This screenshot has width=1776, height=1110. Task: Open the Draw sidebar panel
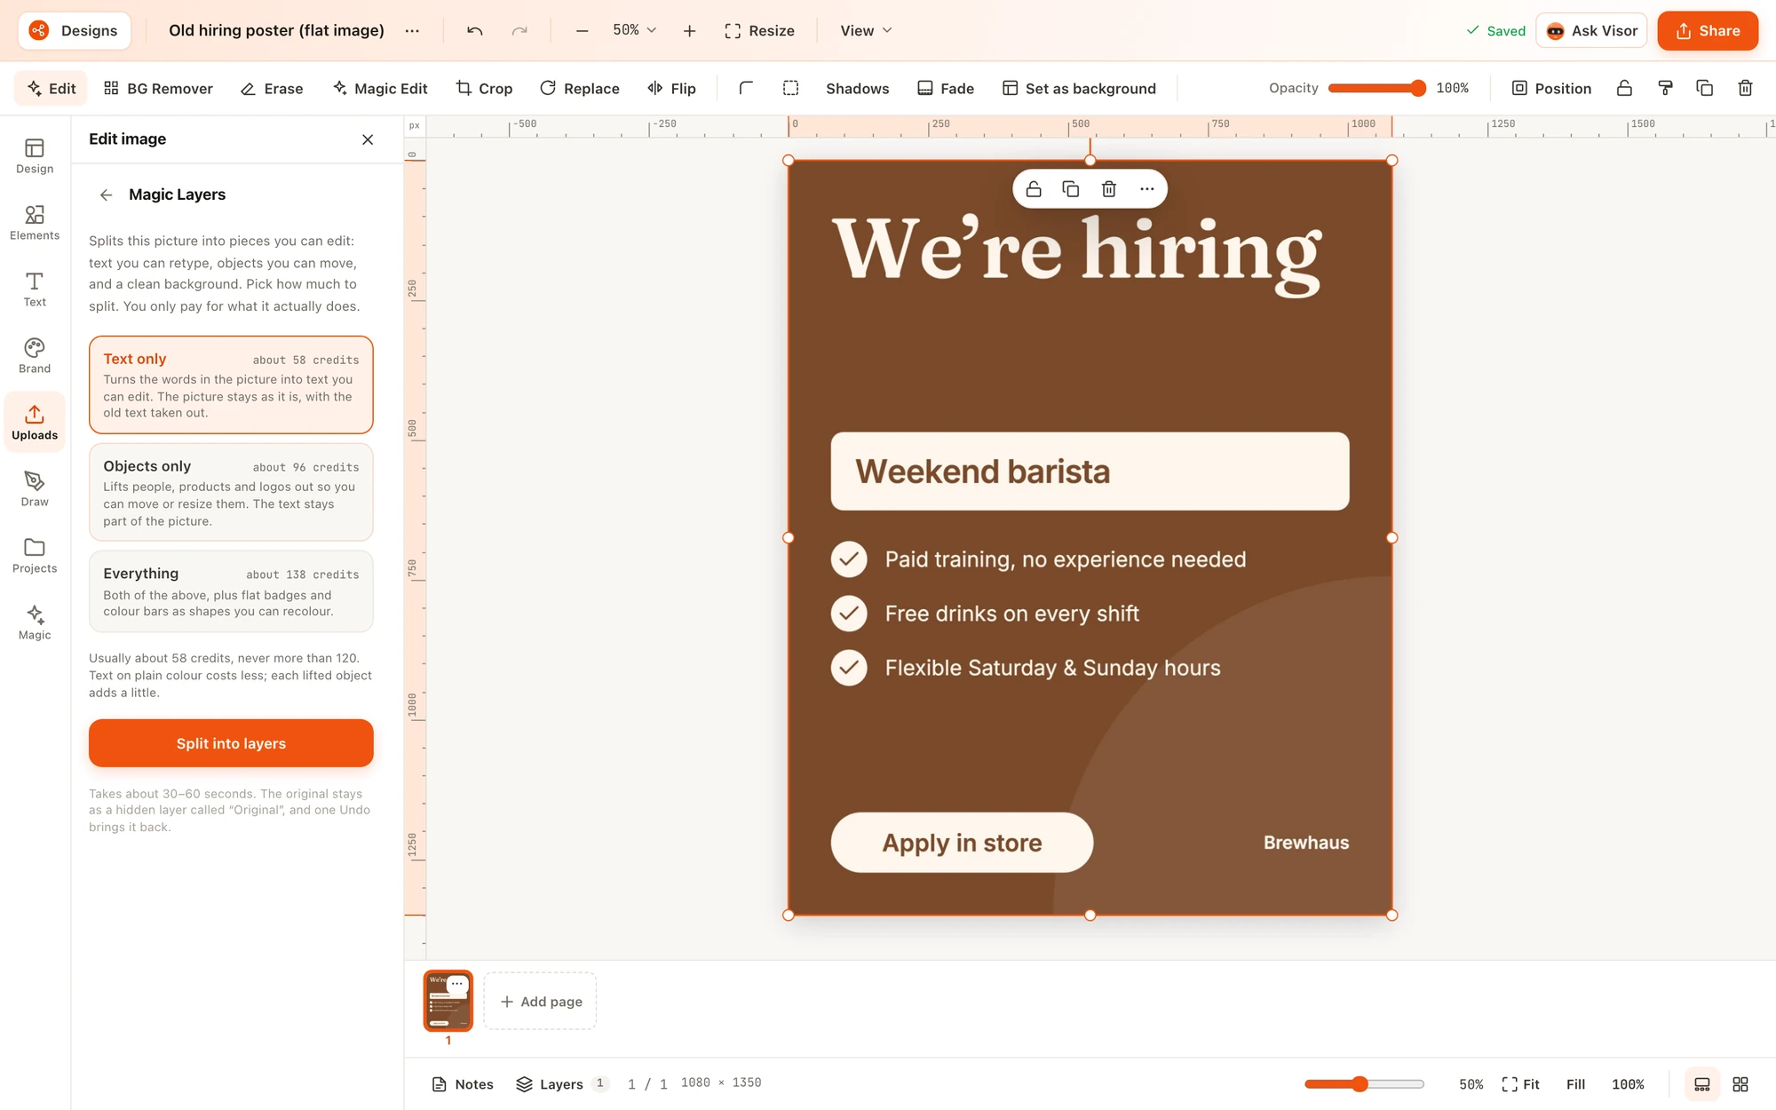[x=35, y=489]
